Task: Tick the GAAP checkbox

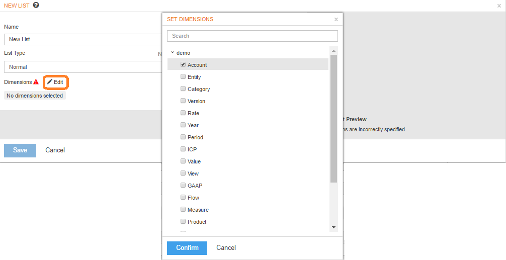Action: 183,185
